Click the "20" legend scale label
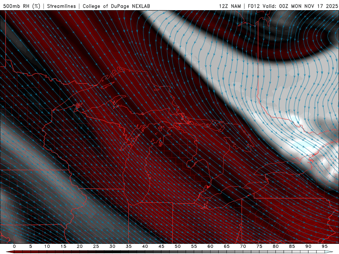Viewport: 339px width, 254px height. (x=80, y=246)
